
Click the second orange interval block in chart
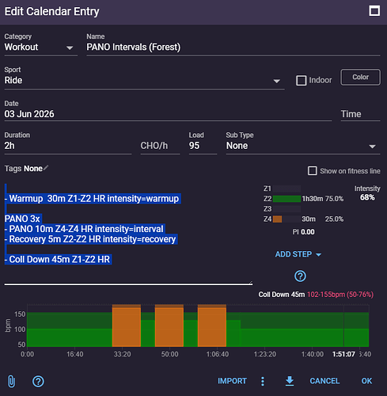169,326
